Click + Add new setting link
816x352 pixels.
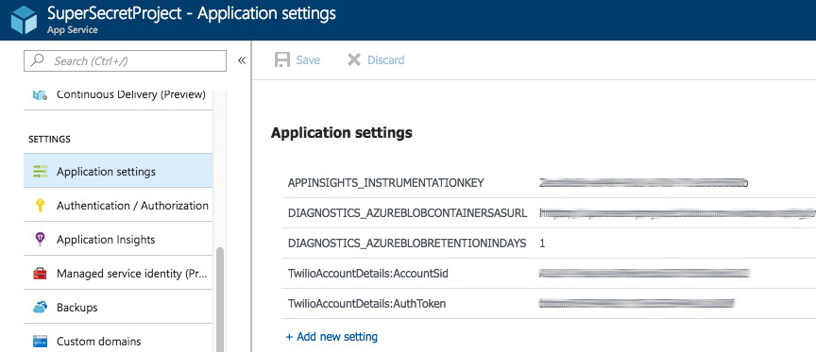click(x=331, y=336)
